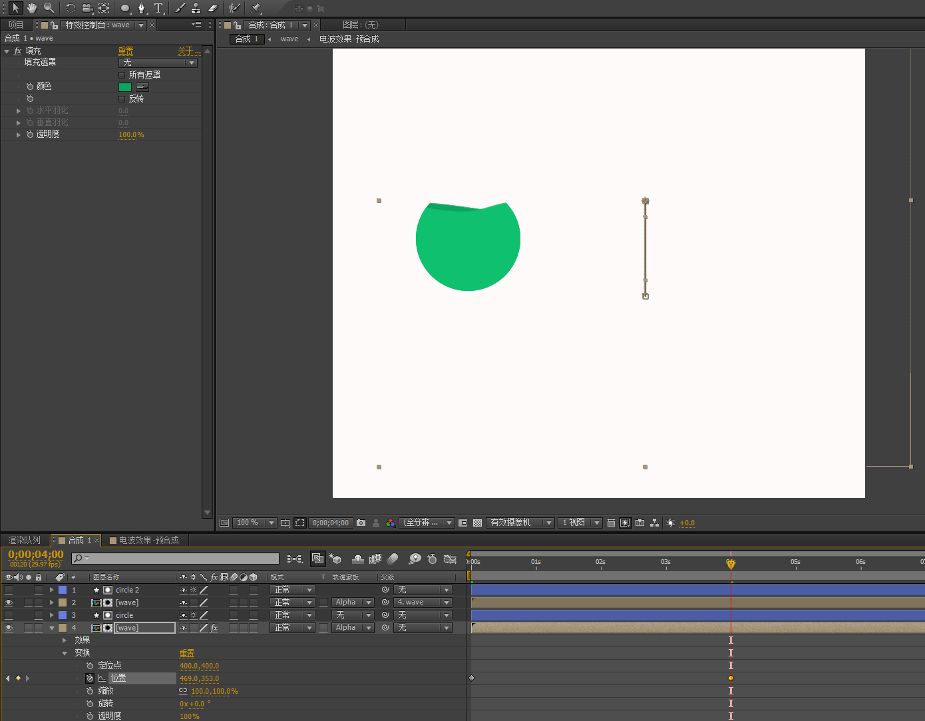This screenshot has width=925, height=721.
Task: Open the timeline composition mini-flowchart icon
Action: point(294,559)
